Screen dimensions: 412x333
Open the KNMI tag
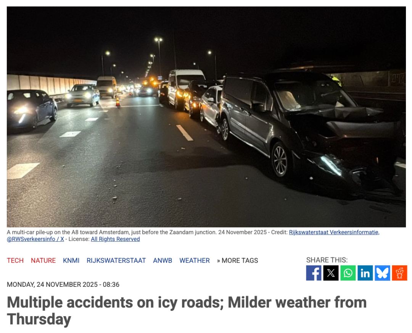pos(71,260)
